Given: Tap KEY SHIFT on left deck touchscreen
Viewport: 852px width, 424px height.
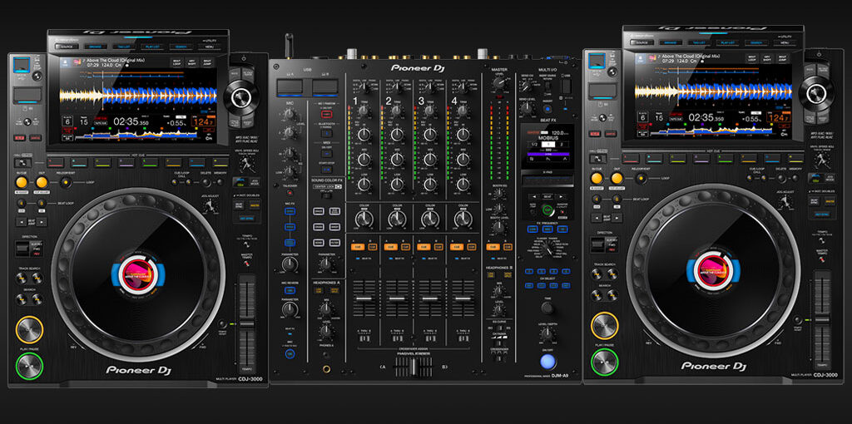Looking at the screenshot, I should point(192,62).
